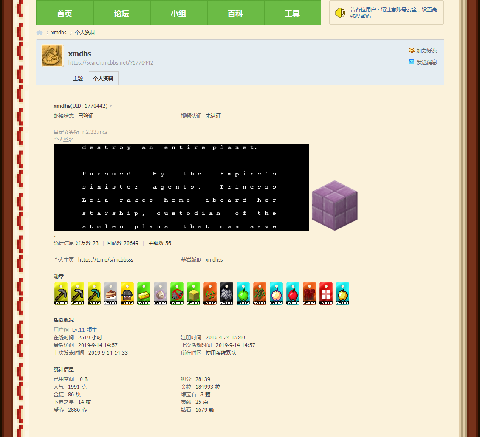Viewport: 480px width, 437px height.
Task: Click the home icon in breadcrumb
Action: click(x=40, y=33)
